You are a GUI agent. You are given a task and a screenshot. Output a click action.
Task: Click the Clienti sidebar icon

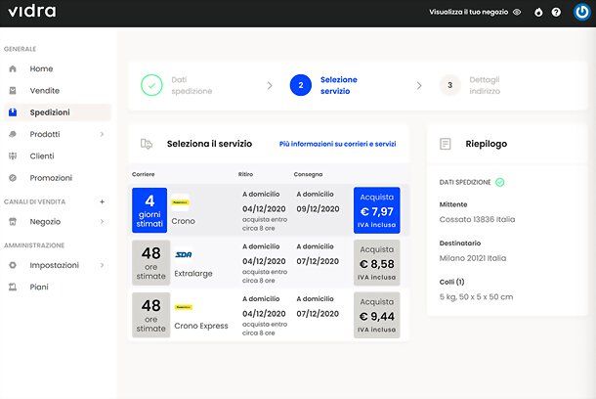[x=13, y=155]
